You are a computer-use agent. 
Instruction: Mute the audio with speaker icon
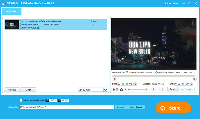tap(129, 89)
